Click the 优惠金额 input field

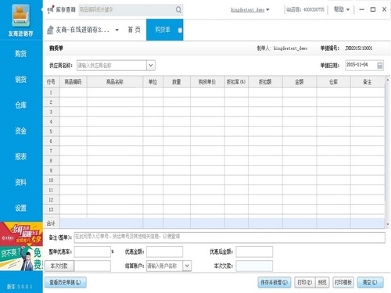[x=164, y=252]
